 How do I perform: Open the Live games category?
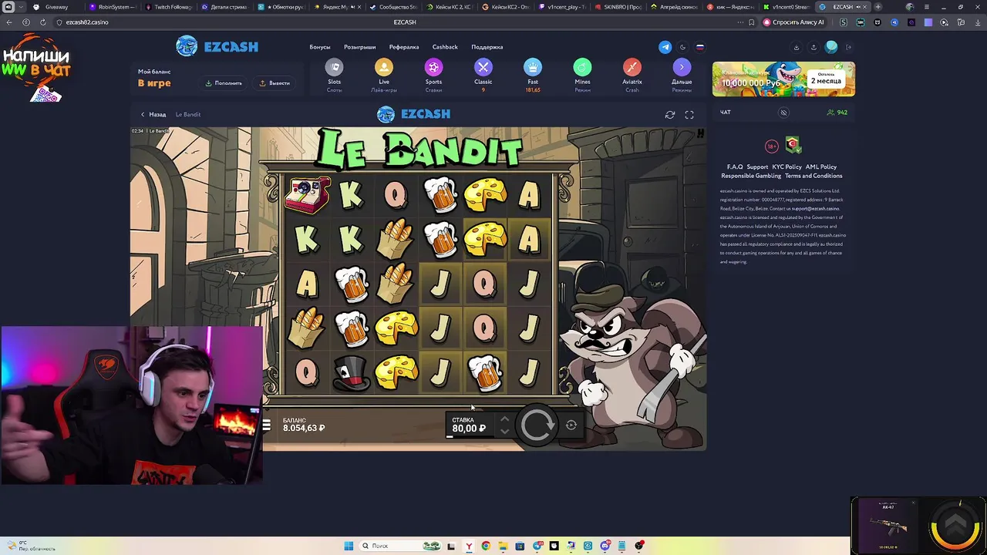coord(384,75)
